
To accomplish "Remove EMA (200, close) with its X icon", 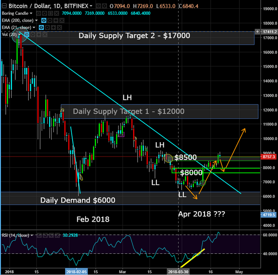I will pyautogui.click(x=62, y=20).
